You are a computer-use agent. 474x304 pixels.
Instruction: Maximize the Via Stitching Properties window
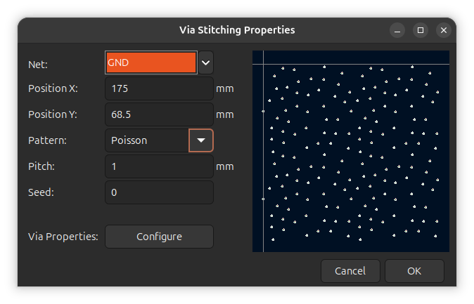click(x=421, y=30)
